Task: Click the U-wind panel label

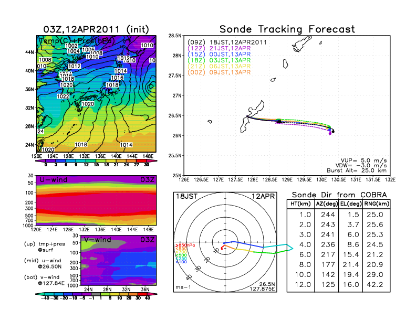Action: point(54,180)
